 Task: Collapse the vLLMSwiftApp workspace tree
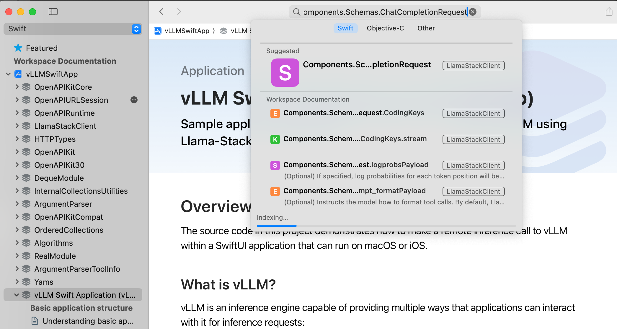[x=8, y=74]
